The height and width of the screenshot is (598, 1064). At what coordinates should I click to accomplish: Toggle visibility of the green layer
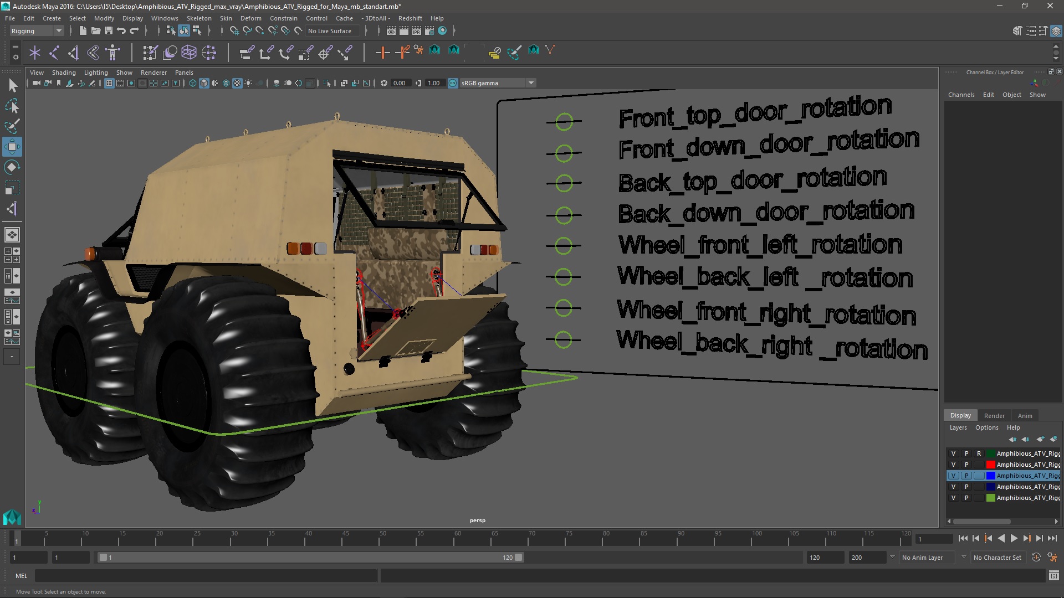[x=953, y=498]
